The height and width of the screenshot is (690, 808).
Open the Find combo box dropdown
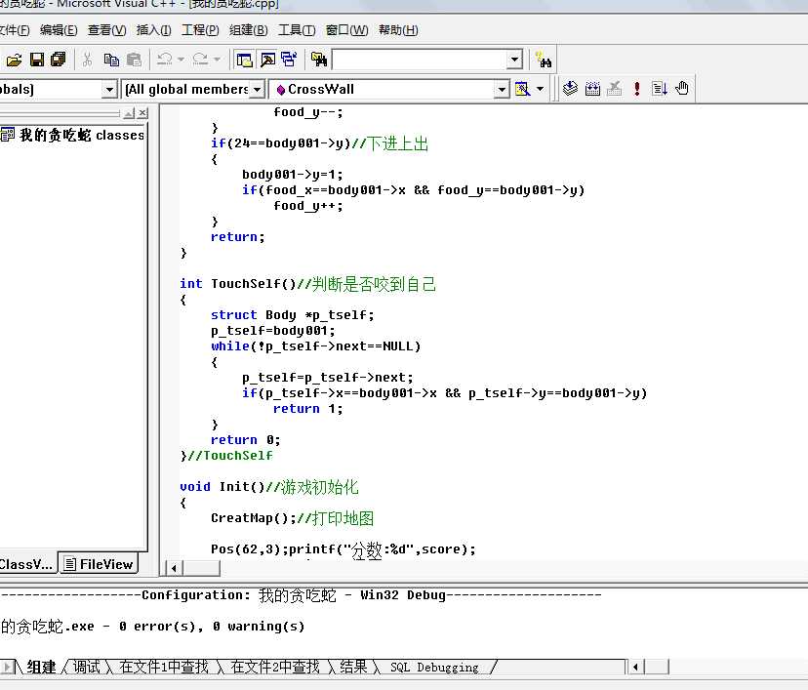coord(514,60)
